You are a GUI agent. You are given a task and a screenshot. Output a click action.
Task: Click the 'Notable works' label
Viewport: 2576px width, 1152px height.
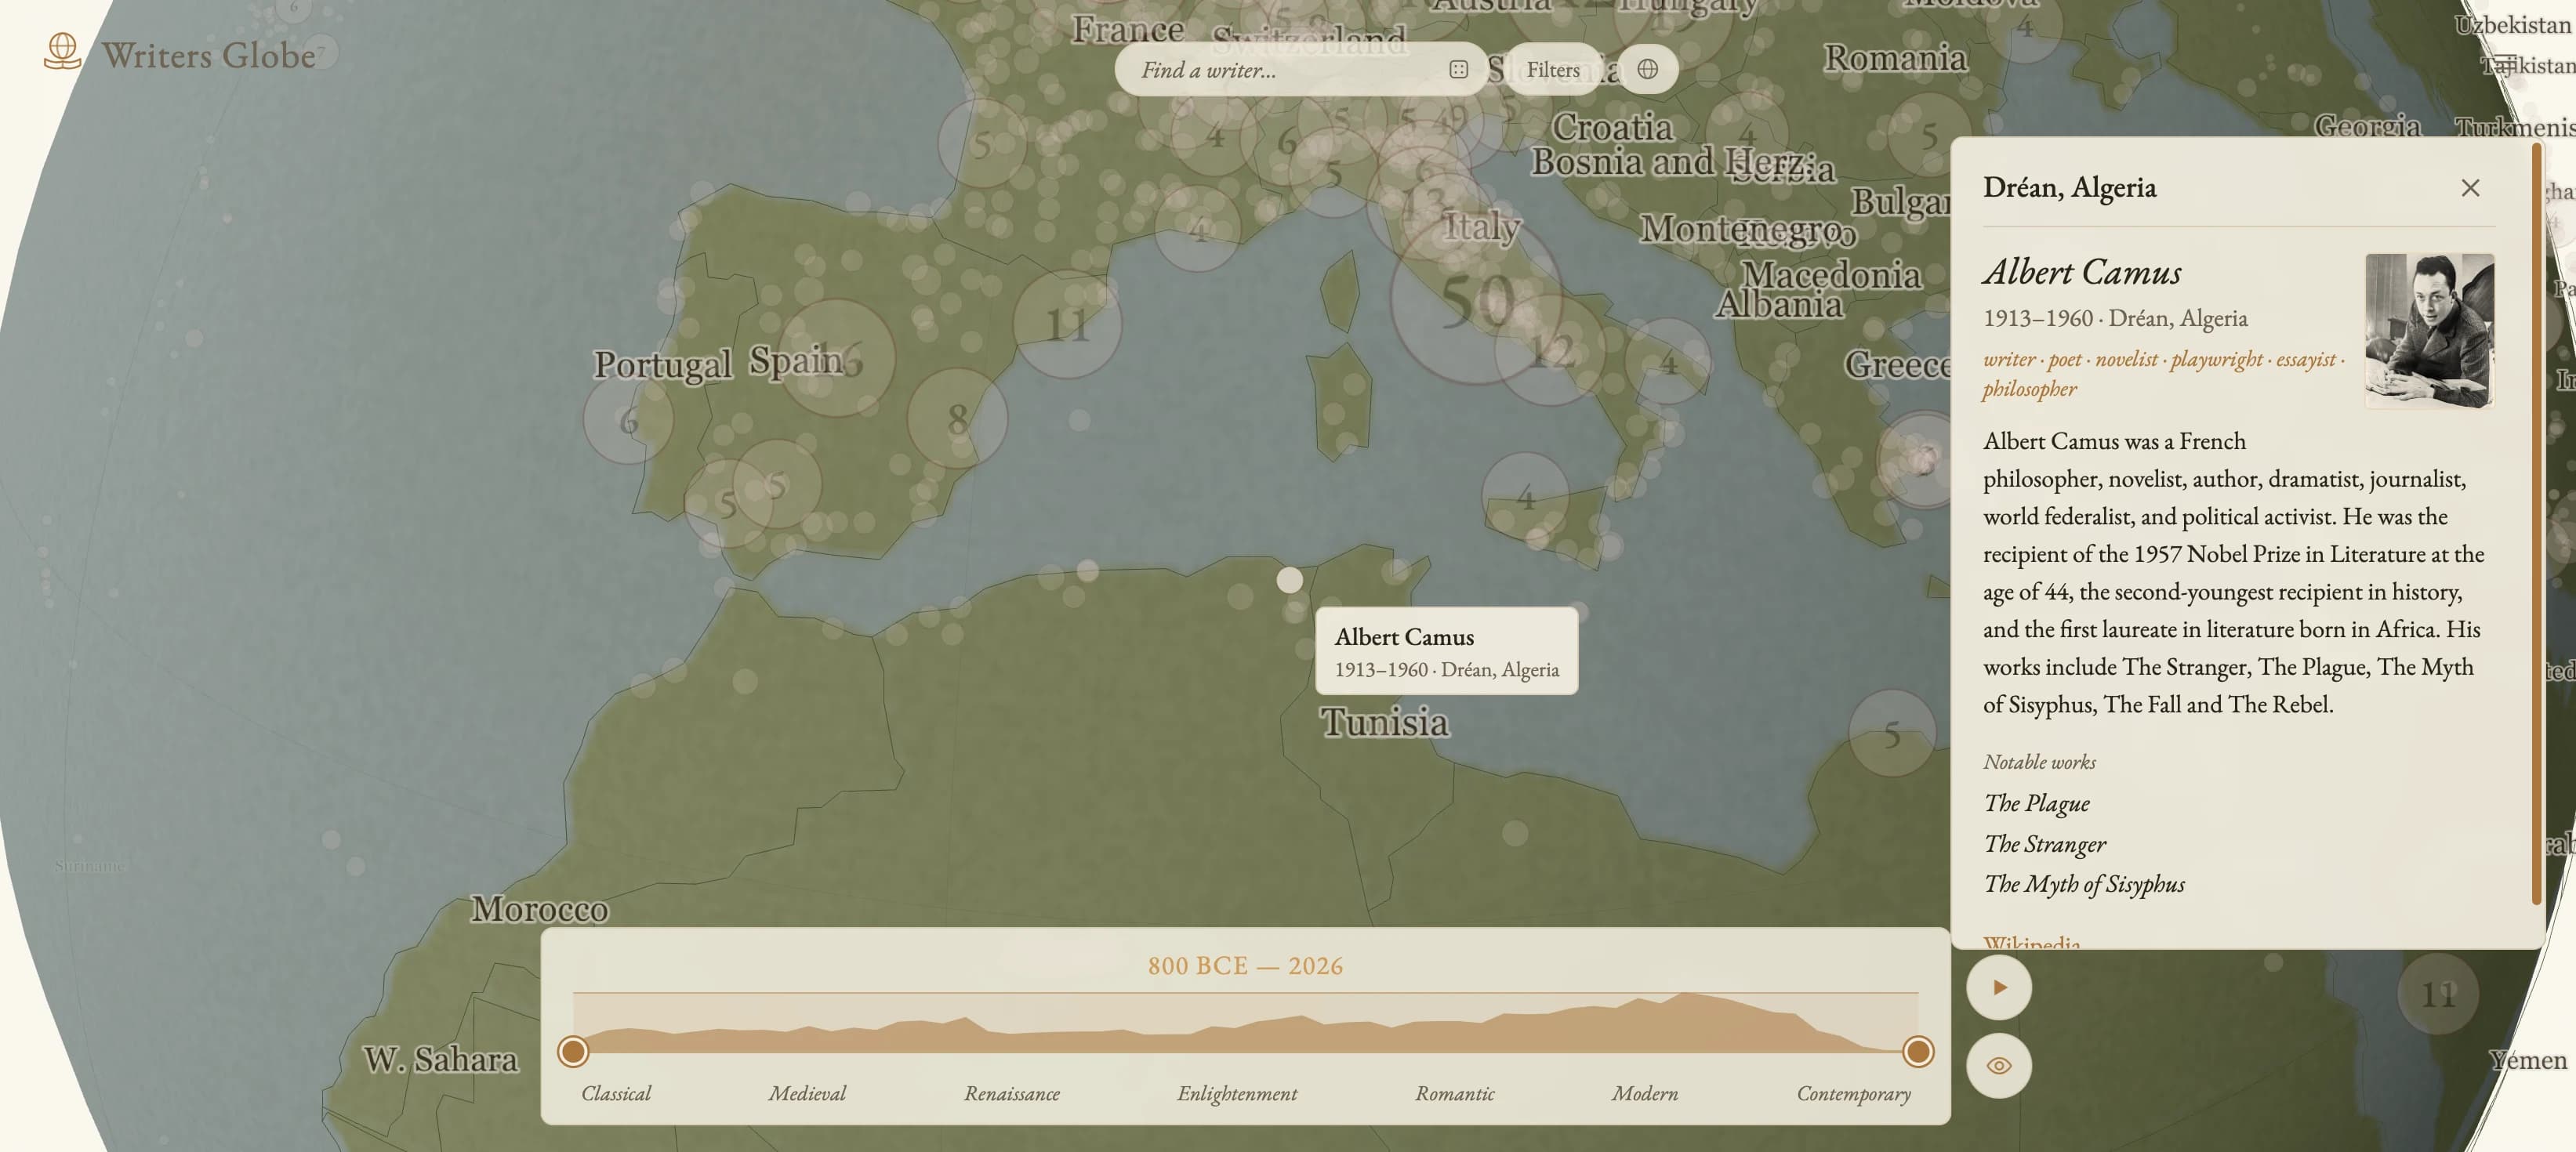coord(2039,762)
